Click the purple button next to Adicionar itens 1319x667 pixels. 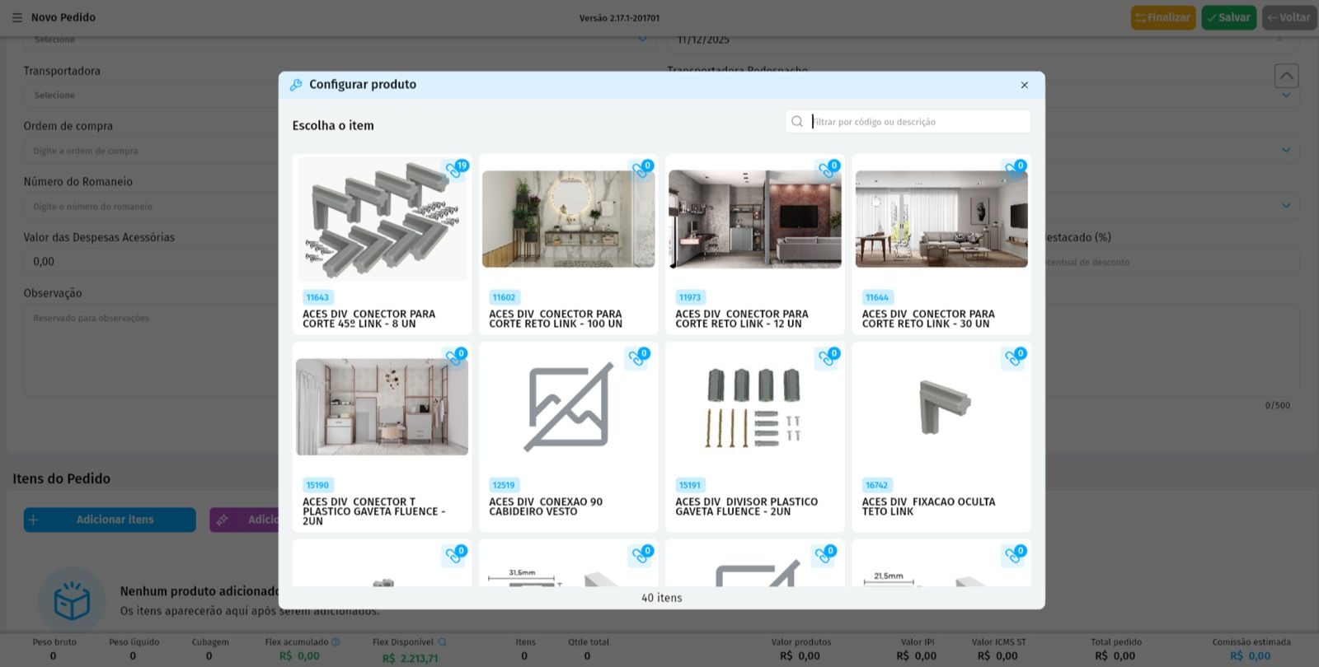pyautogui.click(x=245, y=520)
